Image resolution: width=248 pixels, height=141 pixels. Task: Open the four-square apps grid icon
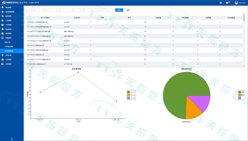pos(221,3)
